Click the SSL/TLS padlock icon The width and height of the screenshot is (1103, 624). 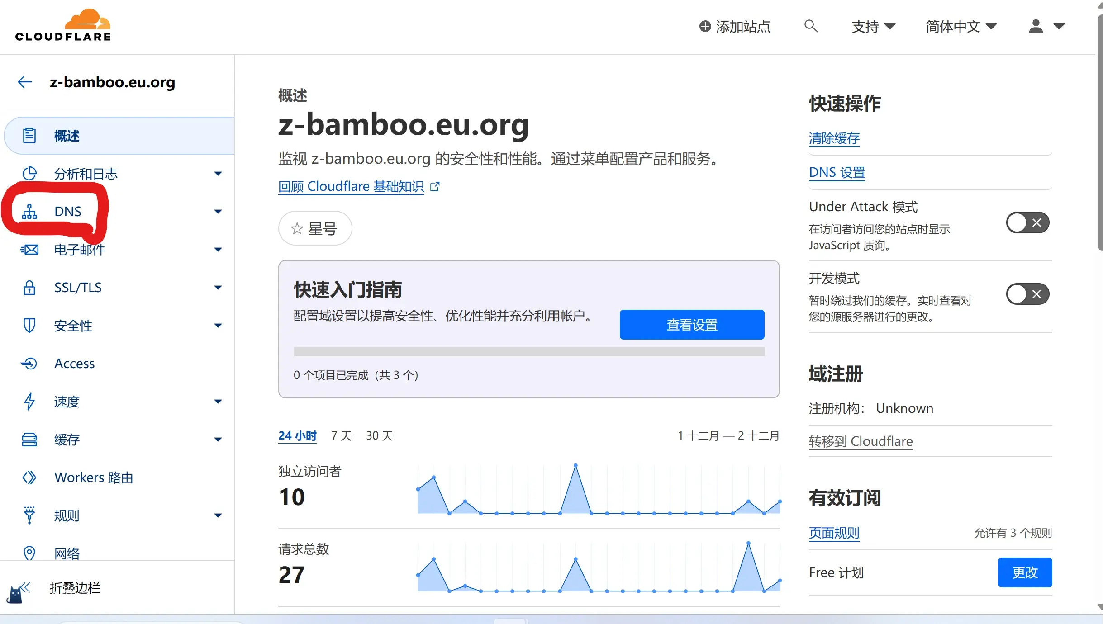pos(29,287)
